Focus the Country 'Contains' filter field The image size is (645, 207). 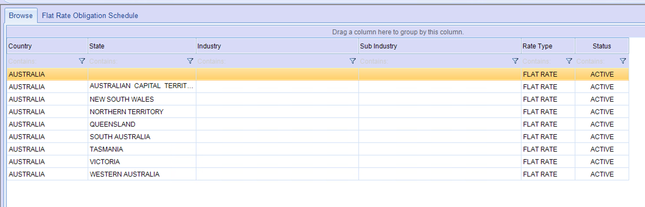tap(42, 61)
